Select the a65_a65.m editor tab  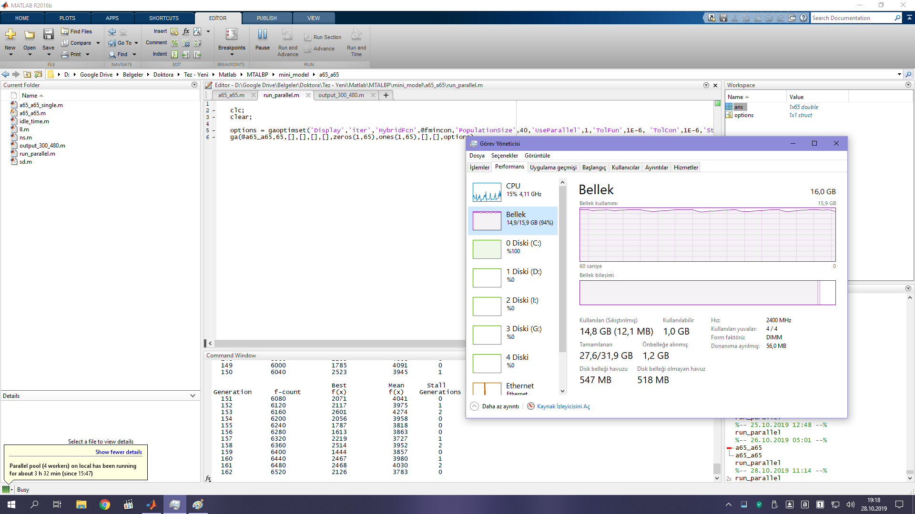tap(231, 95)
